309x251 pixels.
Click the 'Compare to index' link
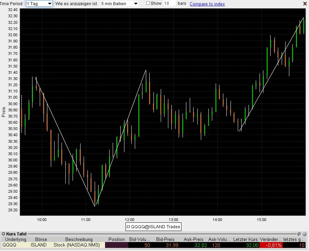coord(207,4)
